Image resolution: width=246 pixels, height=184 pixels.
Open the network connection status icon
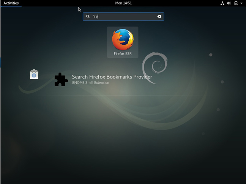click(222, 3)
